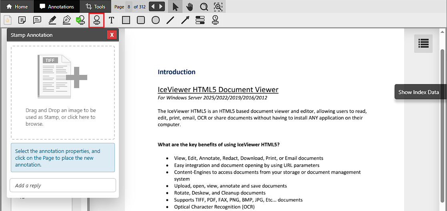The width and height of the screenshot is (447, 211).
Task: Choose the straight line tool
Action: tap(170, 20)
